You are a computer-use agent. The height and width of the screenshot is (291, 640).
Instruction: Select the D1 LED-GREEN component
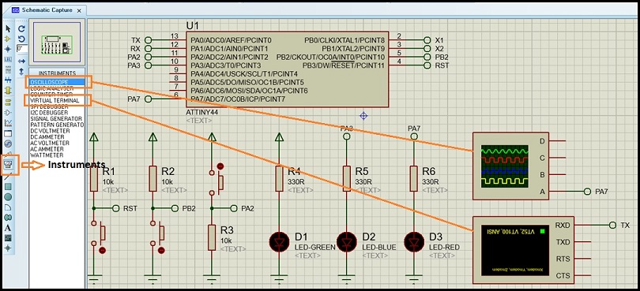pyautogui.click(x=279, y=241)
